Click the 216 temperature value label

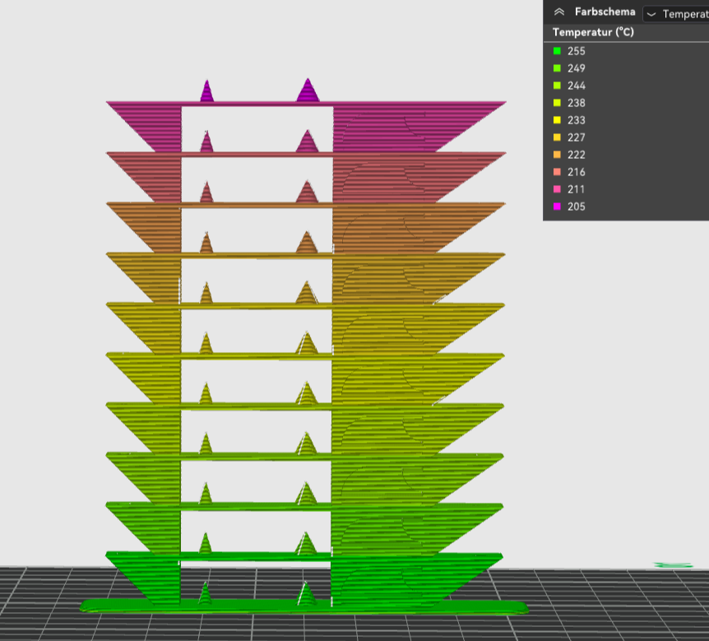(x=577, y=172)
